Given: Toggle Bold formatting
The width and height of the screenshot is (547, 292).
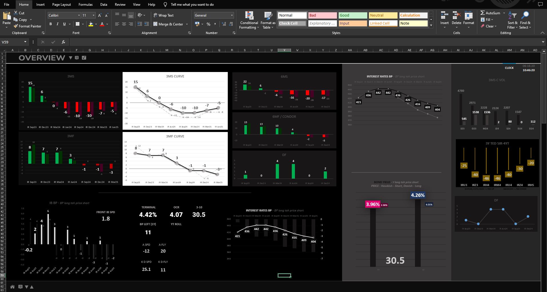Looking at the screenshot, I should [51, 24].
